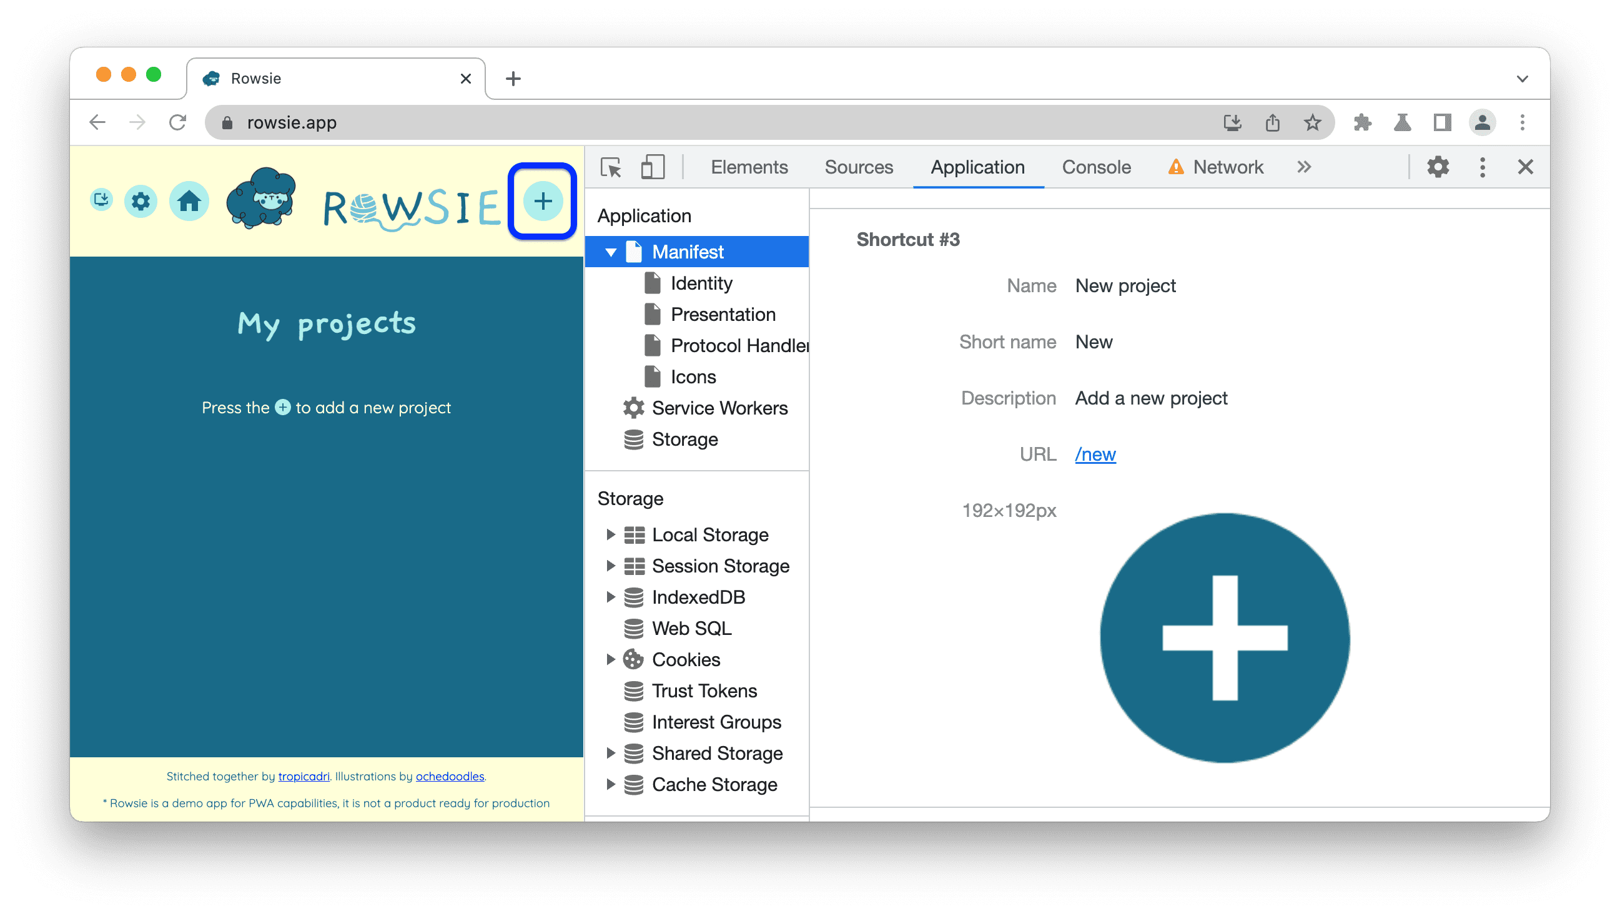Click the settings gear icon

pos(142,200)
